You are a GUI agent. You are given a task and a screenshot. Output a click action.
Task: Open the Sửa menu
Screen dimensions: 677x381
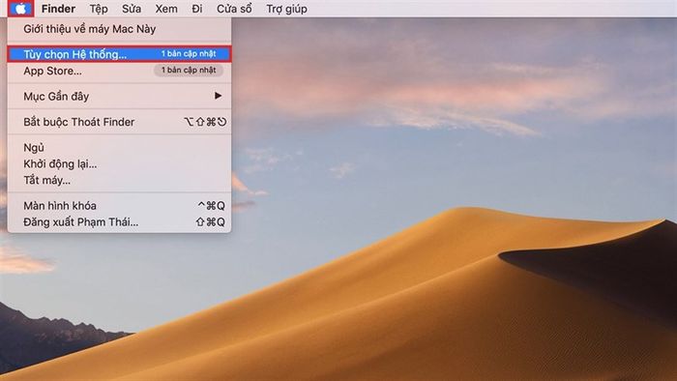click(x=132, y=9)
